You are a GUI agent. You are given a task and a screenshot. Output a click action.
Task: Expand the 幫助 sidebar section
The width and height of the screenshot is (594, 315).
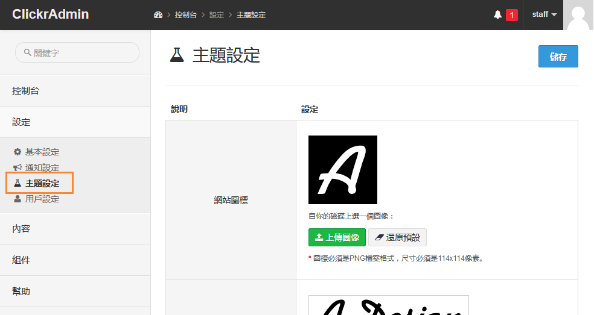tap(75, 292)
